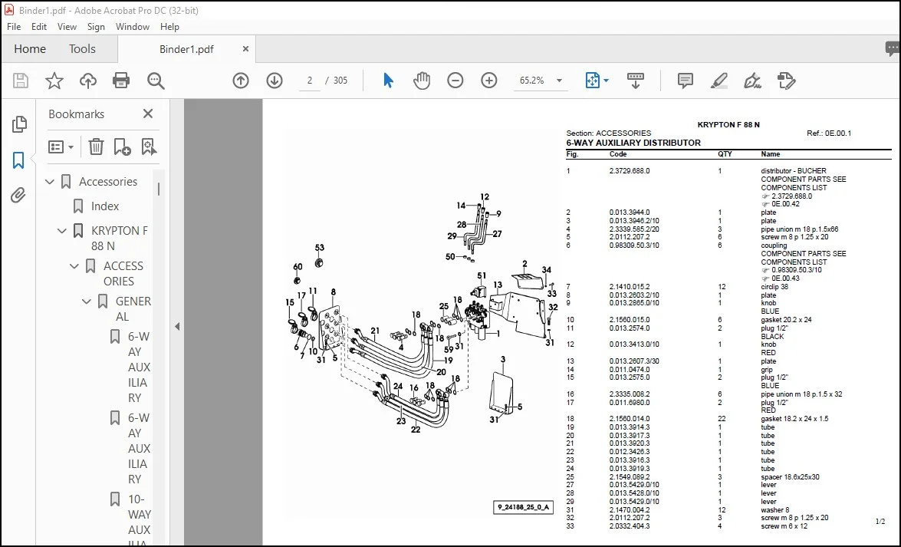Find current bookmark icon
This screenshot has height=547, width=901.
pyautogui.click(x=149, y=147)
